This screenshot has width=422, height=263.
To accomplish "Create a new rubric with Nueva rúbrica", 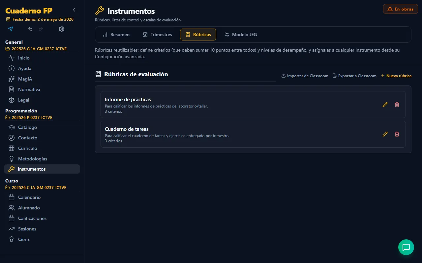I will [x=396, y=76].
